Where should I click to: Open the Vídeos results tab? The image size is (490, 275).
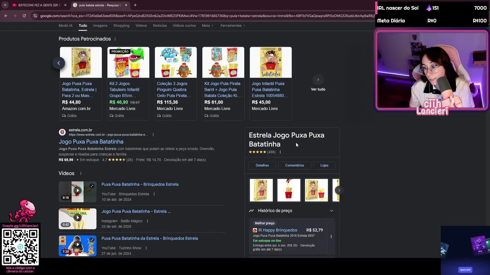[x=141, y=26]
